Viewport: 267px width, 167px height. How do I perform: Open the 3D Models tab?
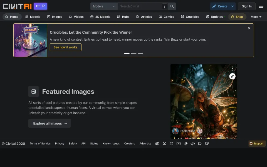pyautogui.click(x=100, y=17)
